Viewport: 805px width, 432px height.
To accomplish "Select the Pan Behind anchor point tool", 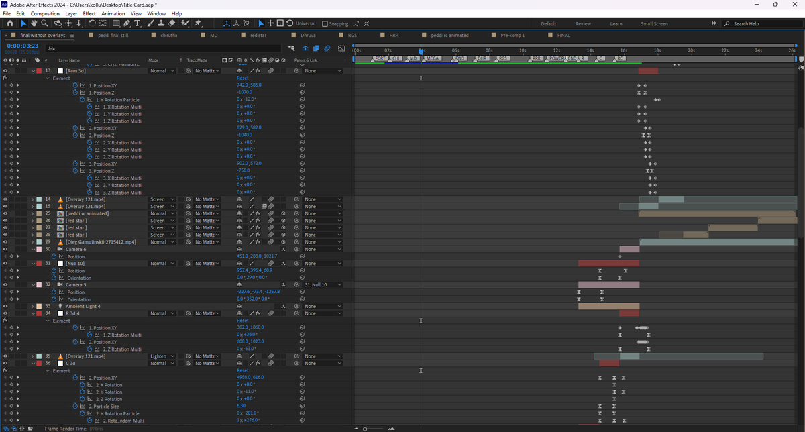I will [103, 23].
